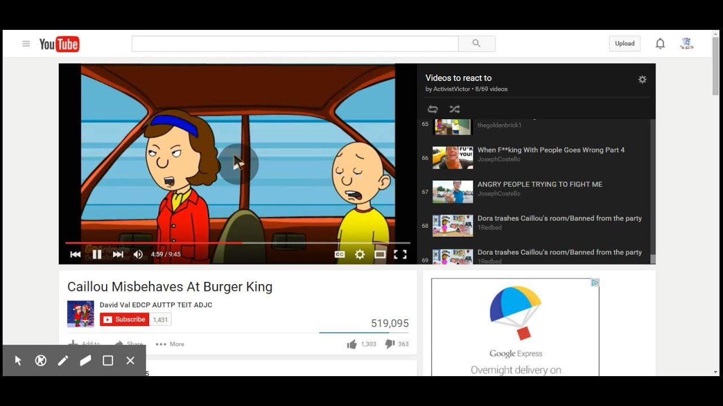Focus the YouTube search box
Viewport: 723px width, 406px height.
coord(295,43)
